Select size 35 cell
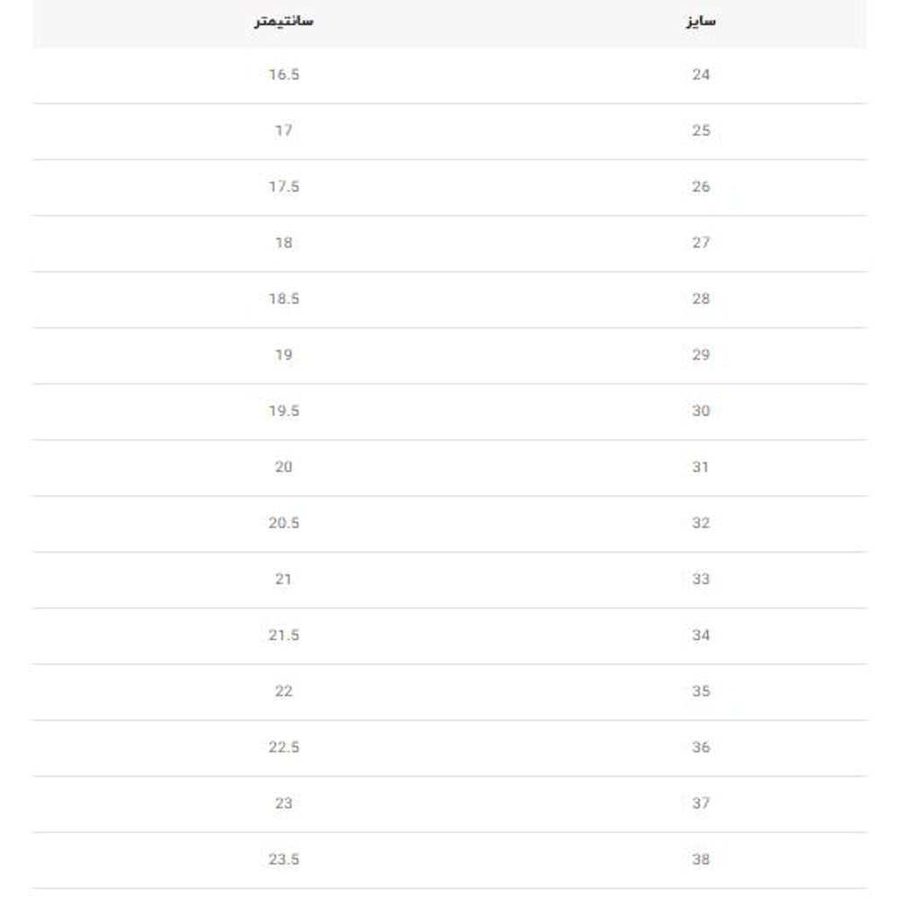897x897 pixels. 701,691
